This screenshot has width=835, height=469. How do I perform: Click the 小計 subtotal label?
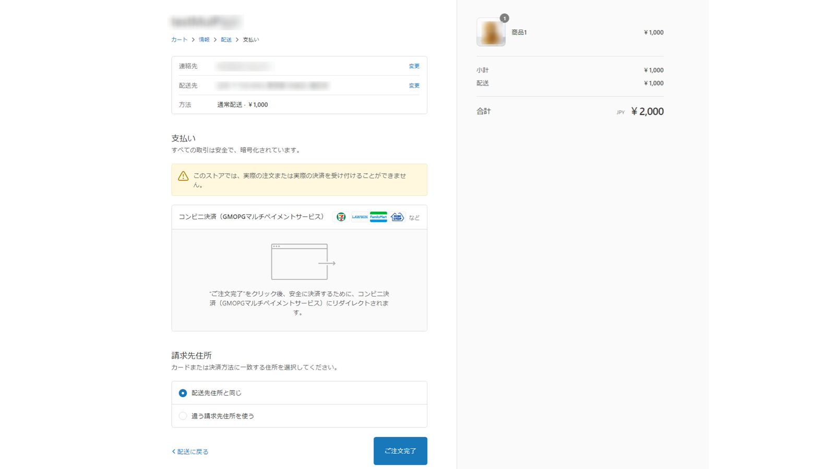click(482, 70)
